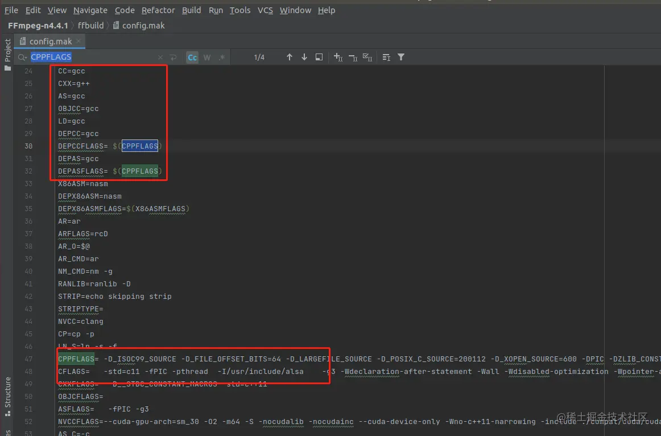Enable whole Words matching in search
The width and height of the screenshot is (661, 436).
(x=207, y=57)
